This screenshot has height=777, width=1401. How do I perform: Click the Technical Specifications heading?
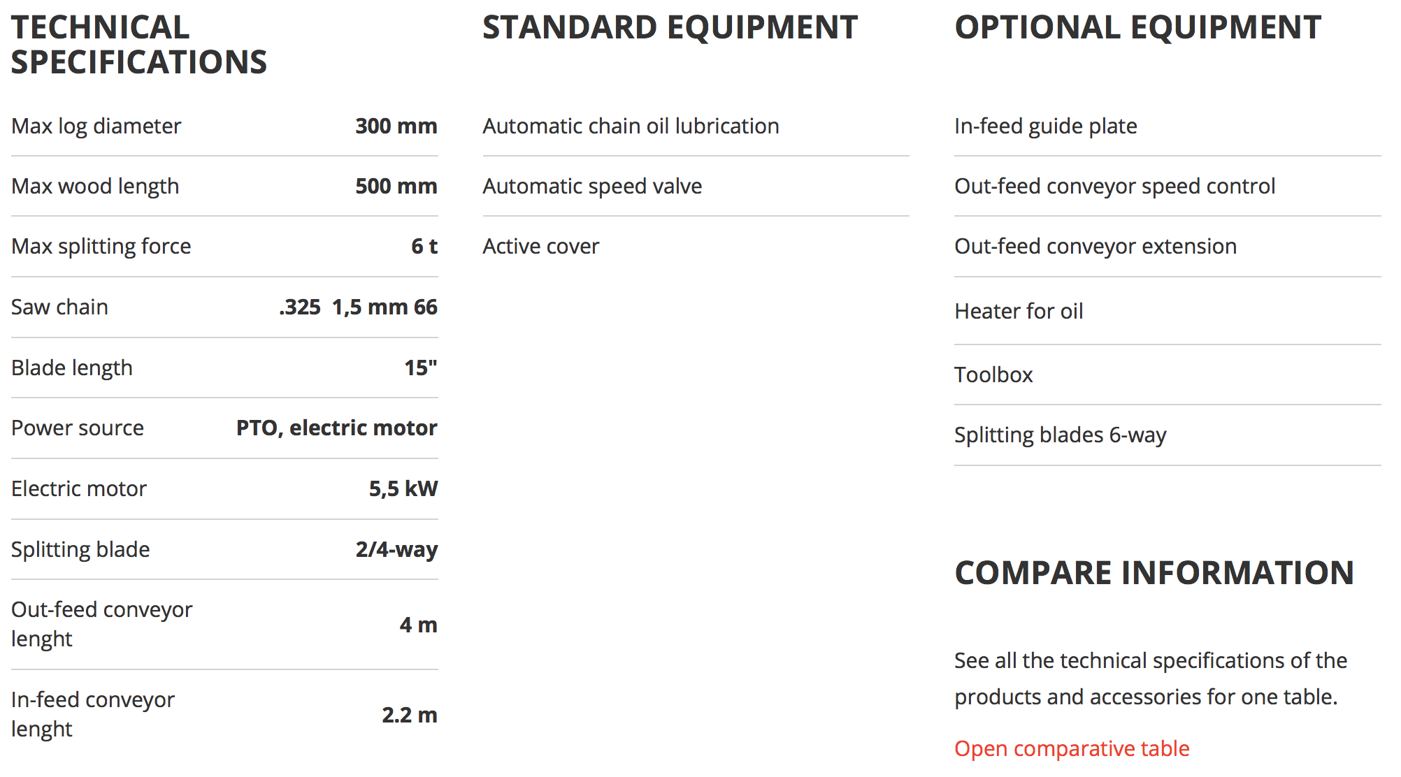coord(139,45)
